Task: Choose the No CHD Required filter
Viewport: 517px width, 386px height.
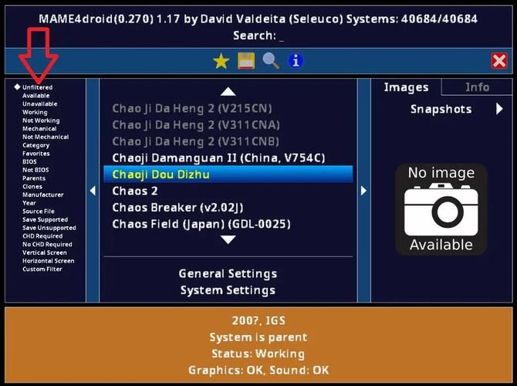Action: coord(47,244)
